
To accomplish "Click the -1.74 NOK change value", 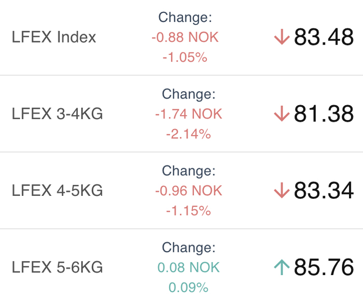I will [x=189, y=114].
